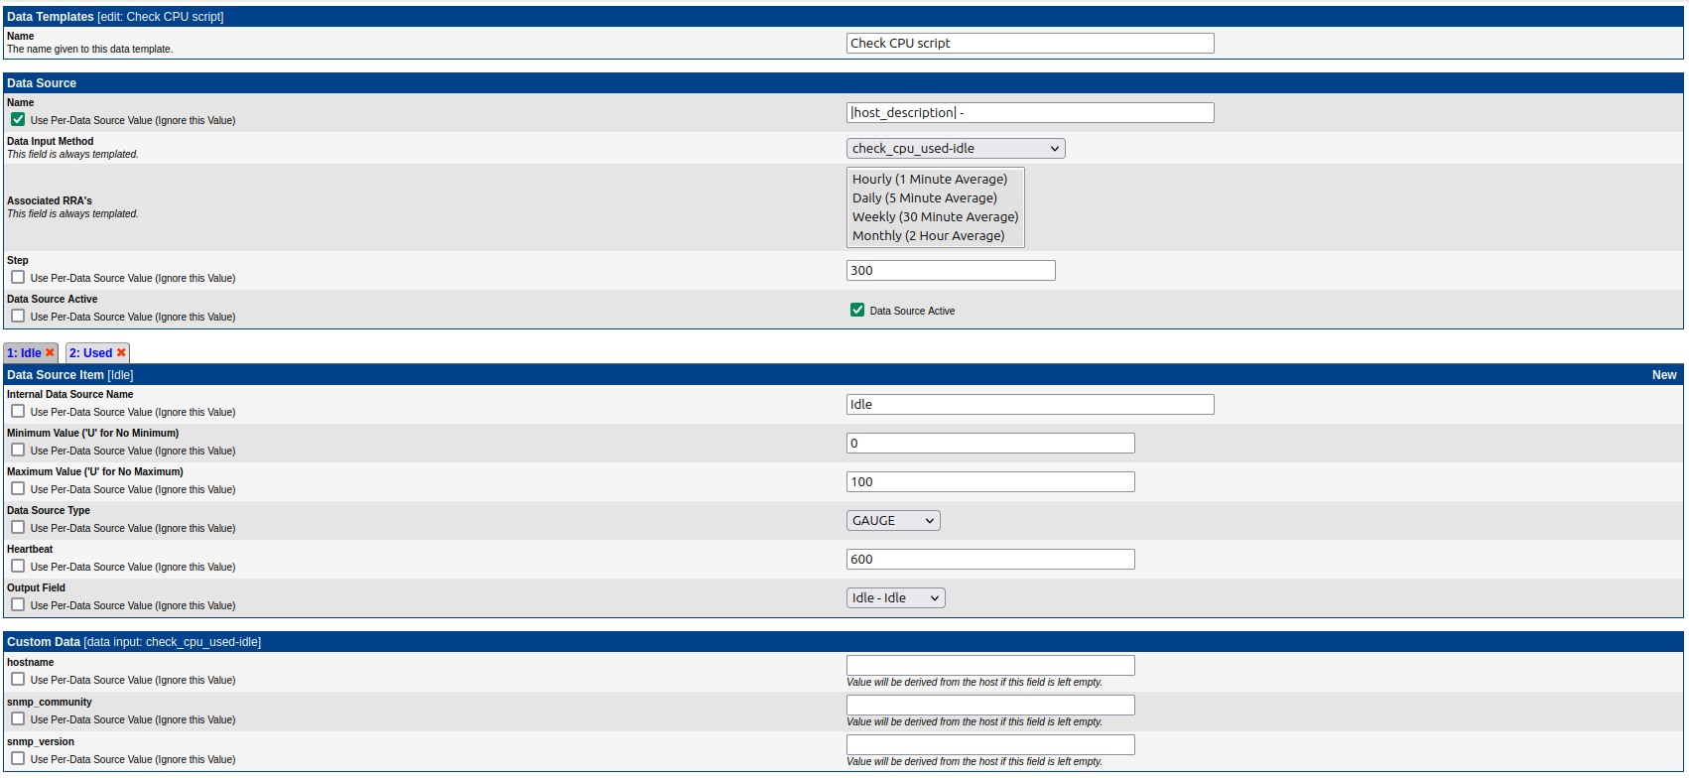Viewport: 1689px width, 778px height.
Task: Enable per-data source value for Data Source Type
Action: coord(18,527)
